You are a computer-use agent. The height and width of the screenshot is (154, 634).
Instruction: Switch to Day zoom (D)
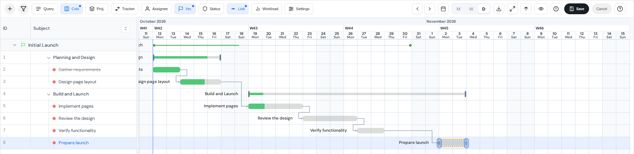484,9
